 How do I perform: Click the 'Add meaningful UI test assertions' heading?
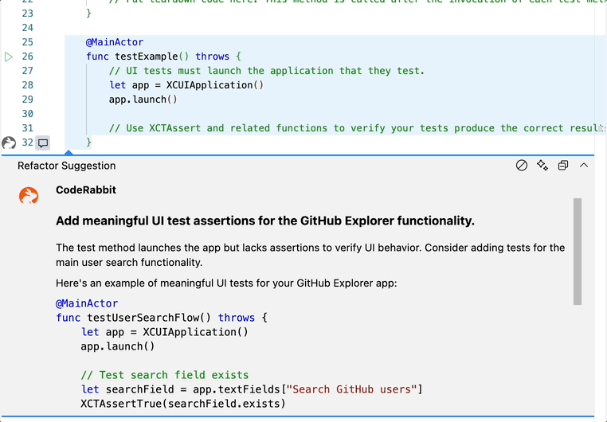265,221
